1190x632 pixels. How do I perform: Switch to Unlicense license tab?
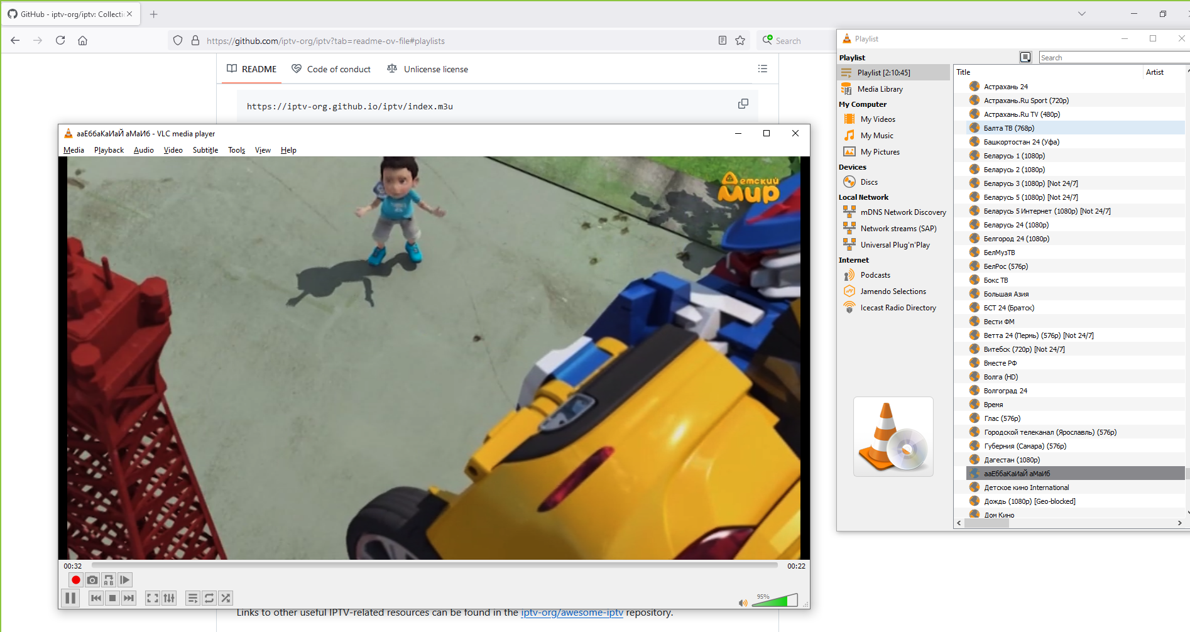pyautogui.click(x=428, y=69)
